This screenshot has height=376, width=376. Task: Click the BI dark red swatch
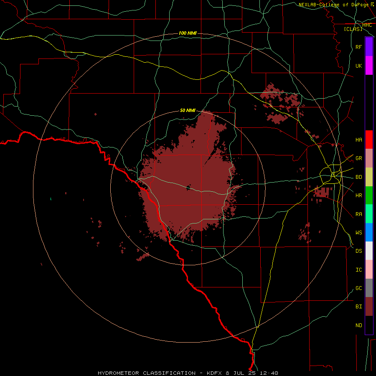(369, 307)
